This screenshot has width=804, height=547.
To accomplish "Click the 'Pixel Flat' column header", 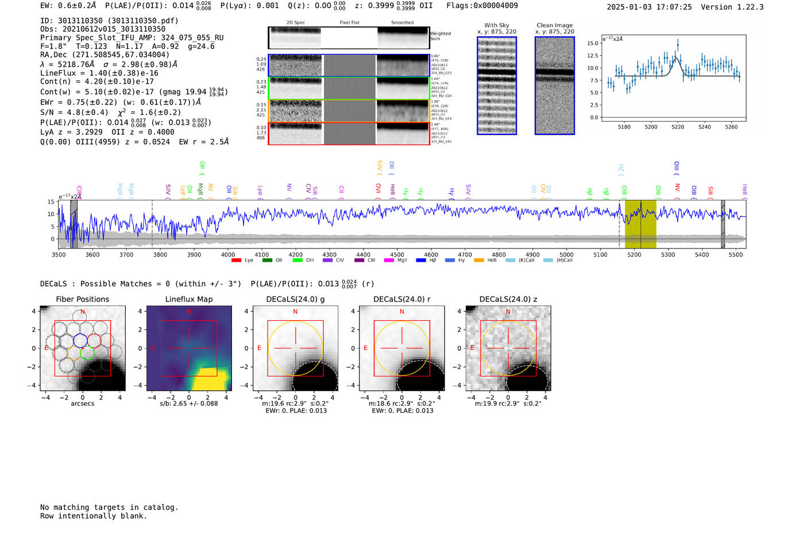I will [349, 22].
